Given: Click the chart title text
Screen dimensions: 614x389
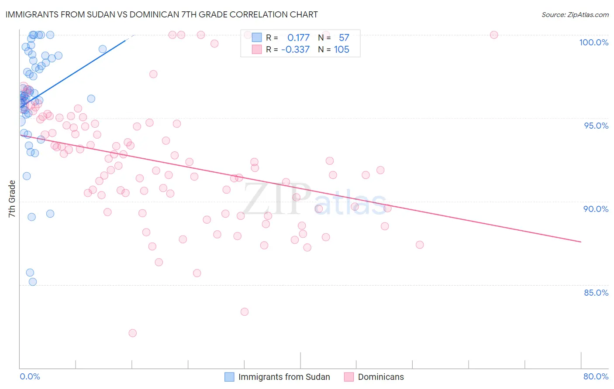Looking at the screenshot, I should [x=162, y=14].
